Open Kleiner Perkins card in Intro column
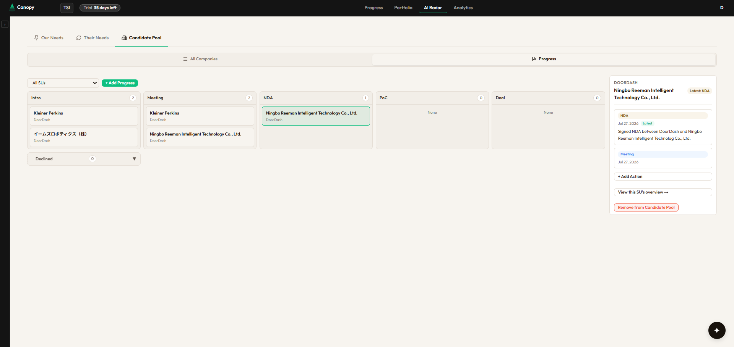The image size is (734, 347). [x=84, y=116]
